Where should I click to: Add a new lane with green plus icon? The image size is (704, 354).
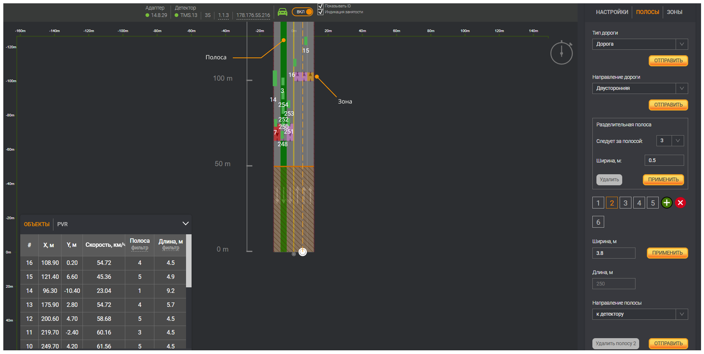666,203
